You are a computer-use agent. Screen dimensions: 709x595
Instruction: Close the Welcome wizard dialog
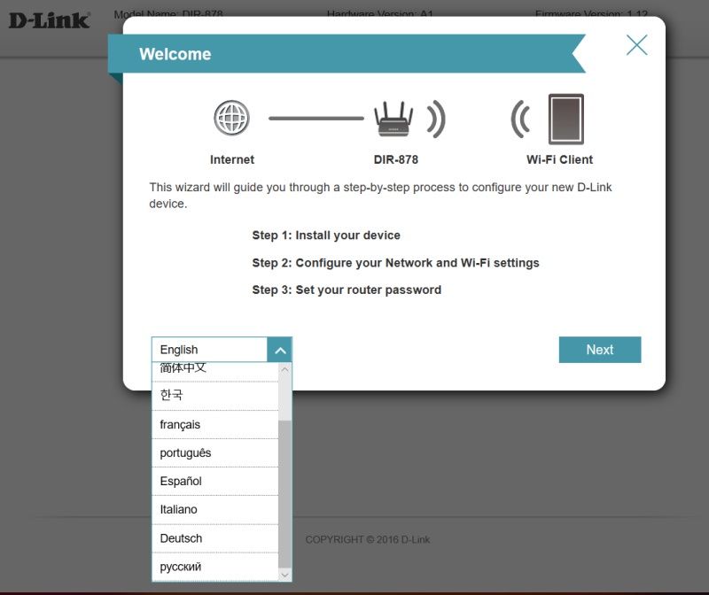[x=636, y=45]
